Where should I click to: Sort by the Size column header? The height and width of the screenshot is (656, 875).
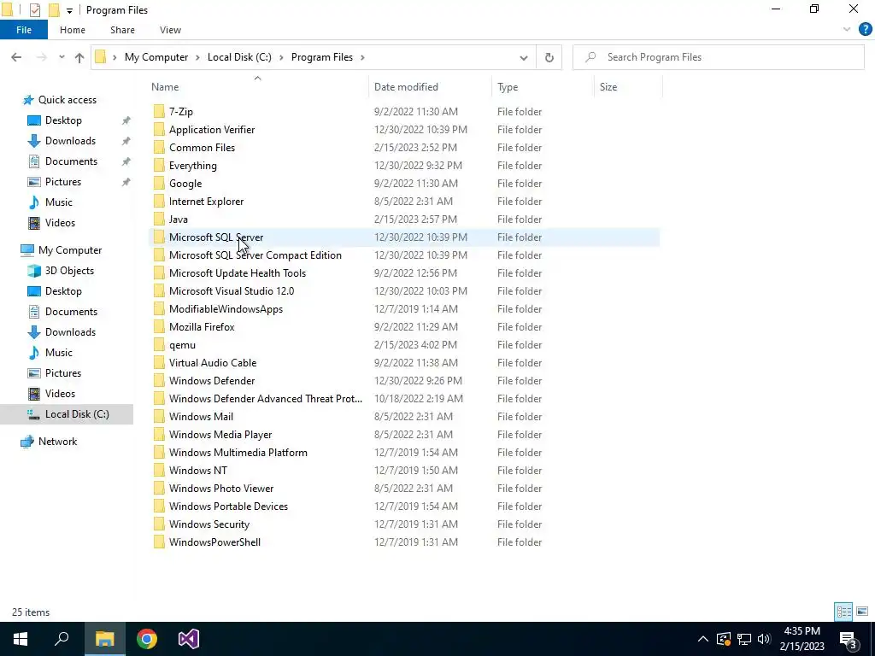608,87
